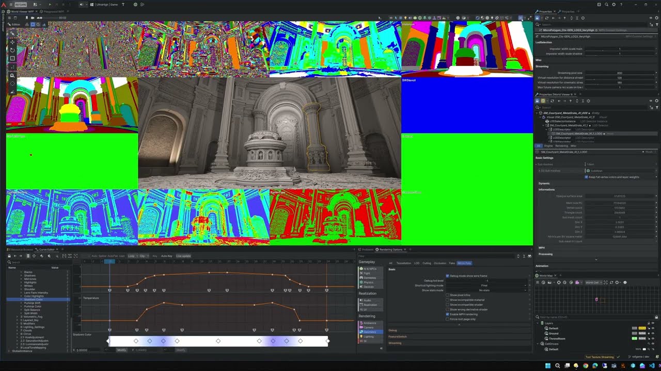Click the Modify button next to X value
661x371 pixels.
click(x=121, y=350)
